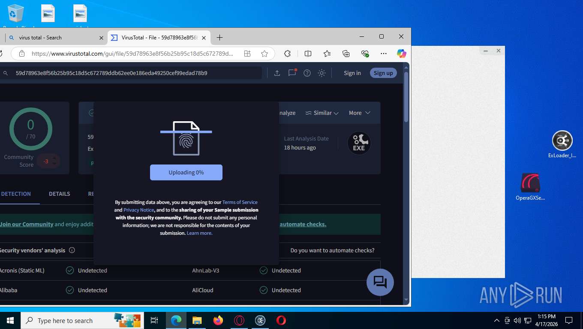Open Edge Collections icon
The height and width of the screenshot is (329, 583).
click(x=346, y=54)
